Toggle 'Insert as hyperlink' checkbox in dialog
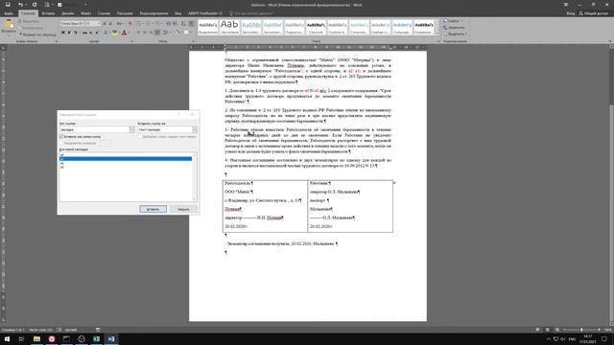This screenshot has height=345, width=614. [x=61, y=136]
